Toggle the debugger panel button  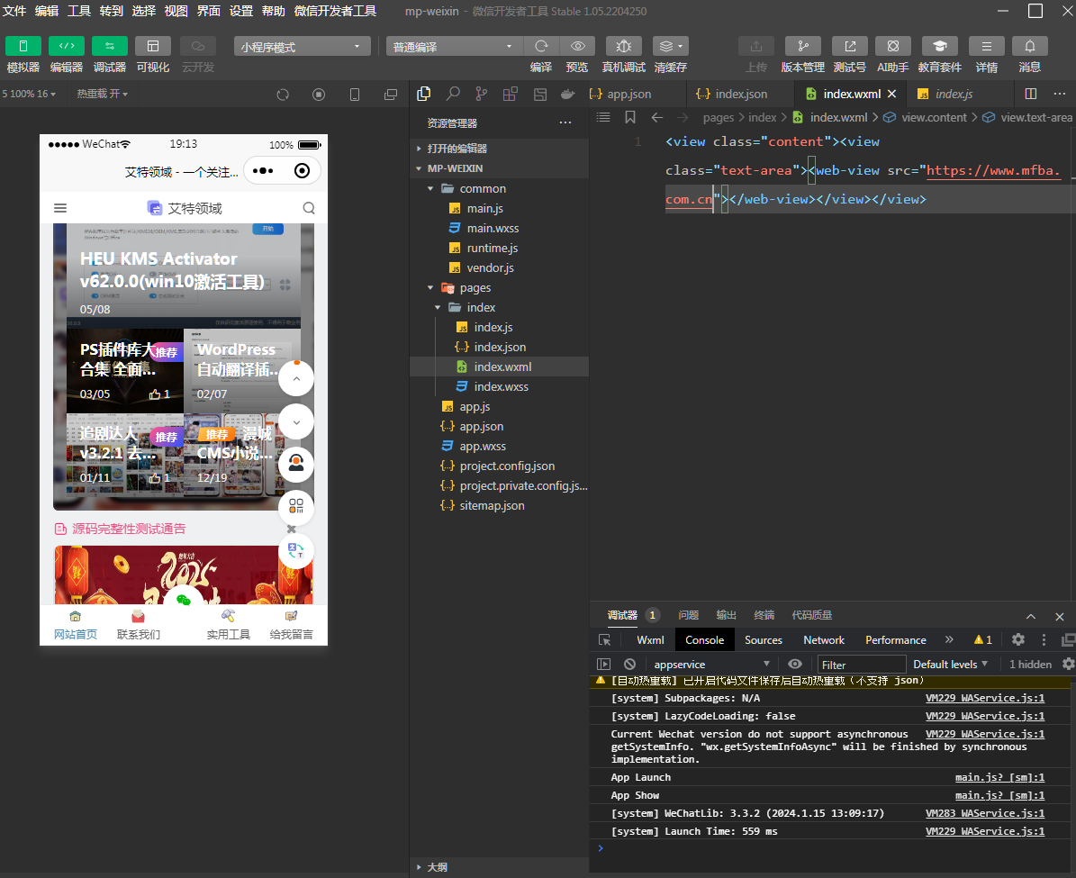(x=110, y=46)
